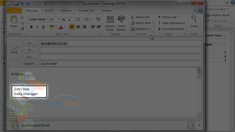The height and width of the screenshot is (132, 235).
Task: Select the Format Painter brush
Action: (x=22, y=29)
